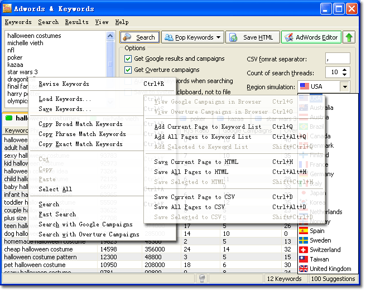This screenshot has height=291, width=366.
Task: Choose Revise Keywords menu entry
Action: [x=102, y=84]
